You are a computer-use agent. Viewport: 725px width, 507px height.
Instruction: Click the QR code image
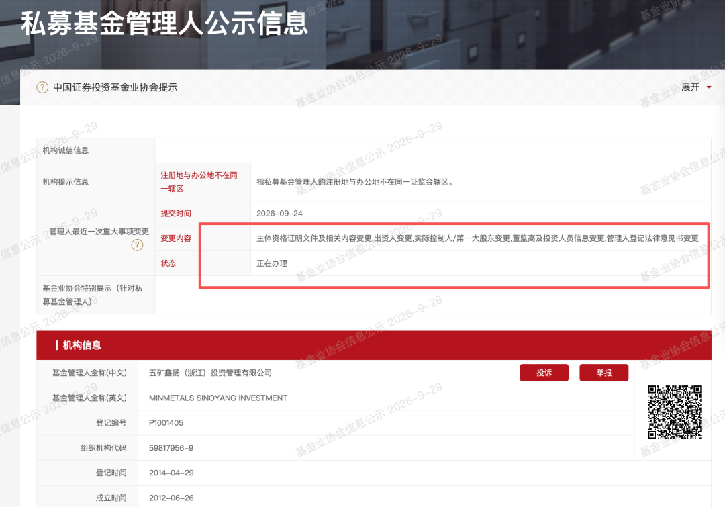[x=675, y=412]
